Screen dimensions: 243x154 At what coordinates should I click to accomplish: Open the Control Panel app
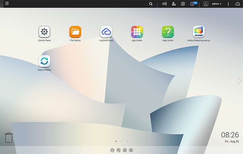point(44,32)
